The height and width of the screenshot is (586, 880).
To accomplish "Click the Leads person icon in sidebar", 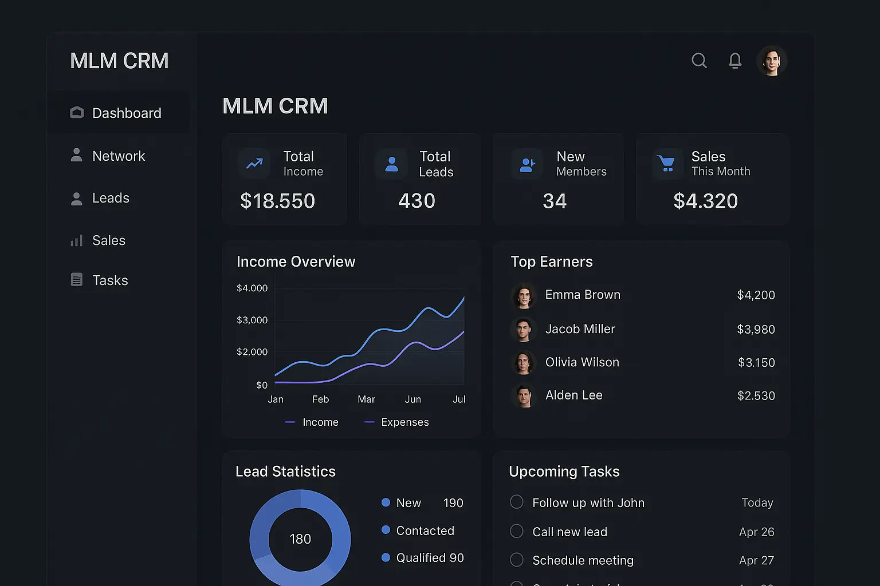I will tap(76, 199).
